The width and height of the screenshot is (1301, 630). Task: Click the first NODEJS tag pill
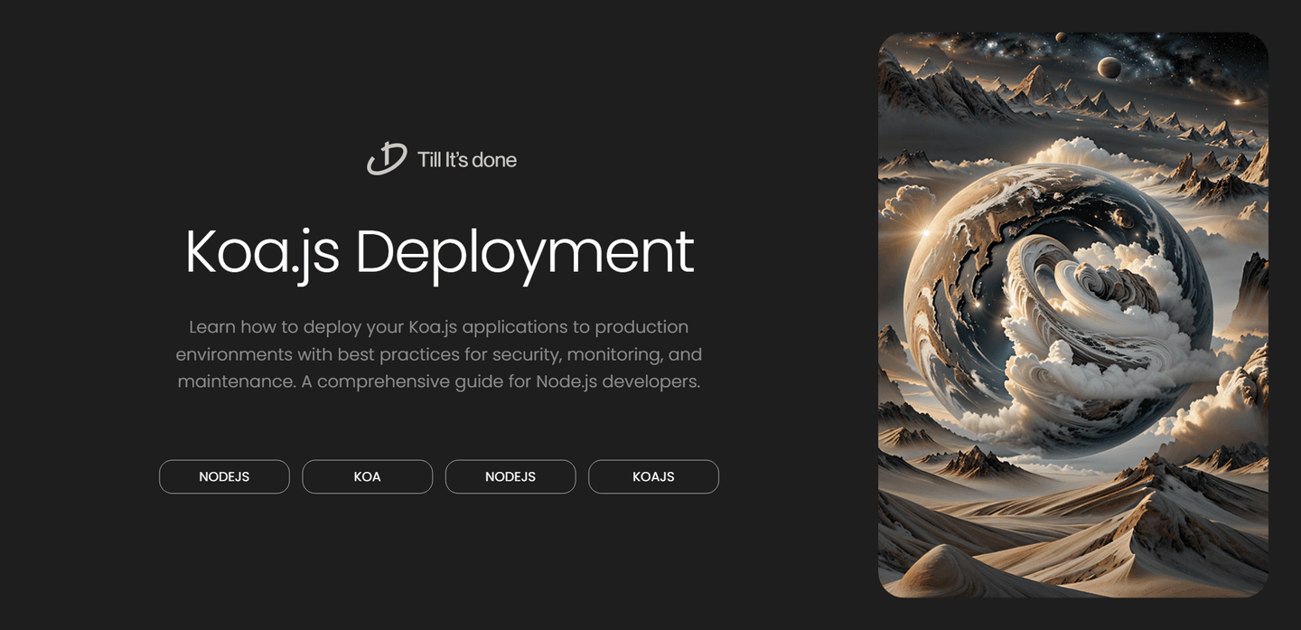pos(224,476)
